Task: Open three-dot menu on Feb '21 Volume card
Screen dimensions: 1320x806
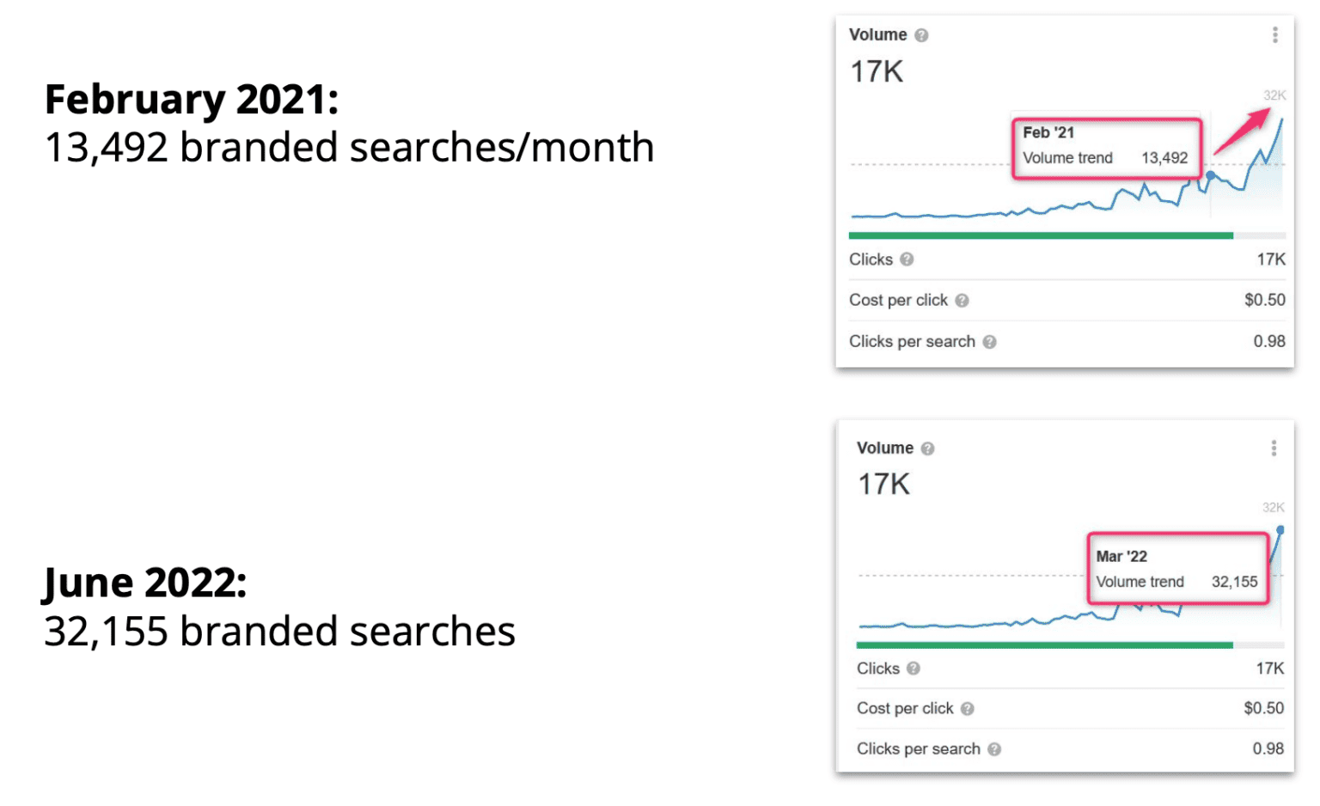Action: coord(1274,34)
